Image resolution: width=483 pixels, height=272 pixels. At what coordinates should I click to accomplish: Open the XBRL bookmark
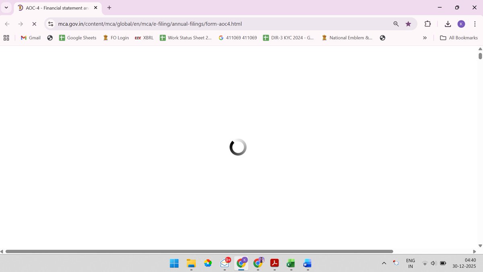[x=144, y=38]
